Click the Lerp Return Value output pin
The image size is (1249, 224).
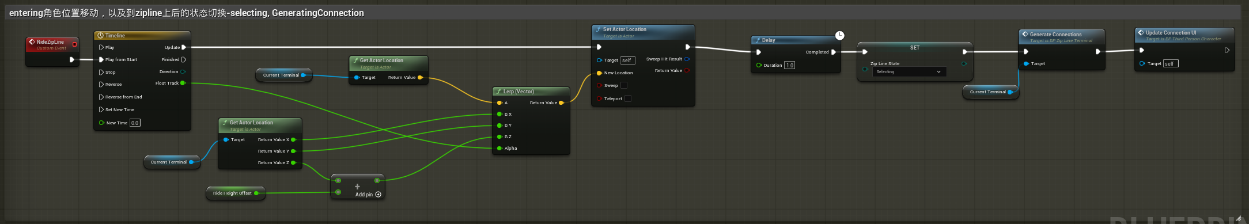tap(561, 102)
